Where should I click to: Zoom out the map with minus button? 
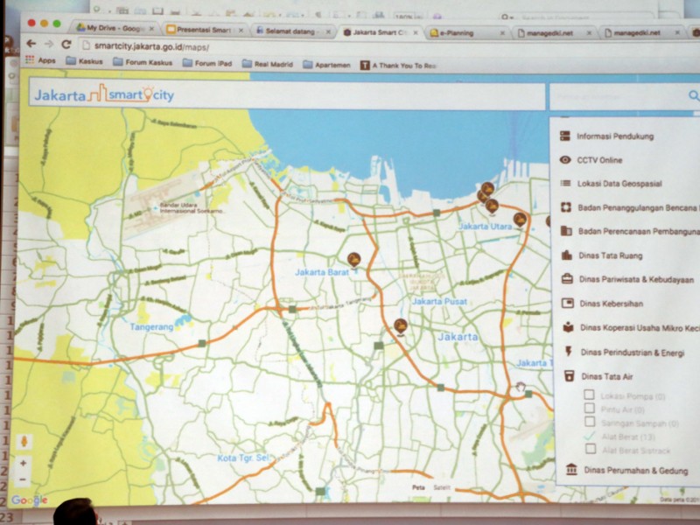[x=24, y=479]
